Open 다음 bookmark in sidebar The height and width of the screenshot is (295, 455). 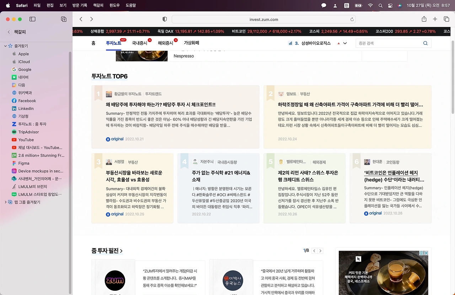click(x=22, y=85)
